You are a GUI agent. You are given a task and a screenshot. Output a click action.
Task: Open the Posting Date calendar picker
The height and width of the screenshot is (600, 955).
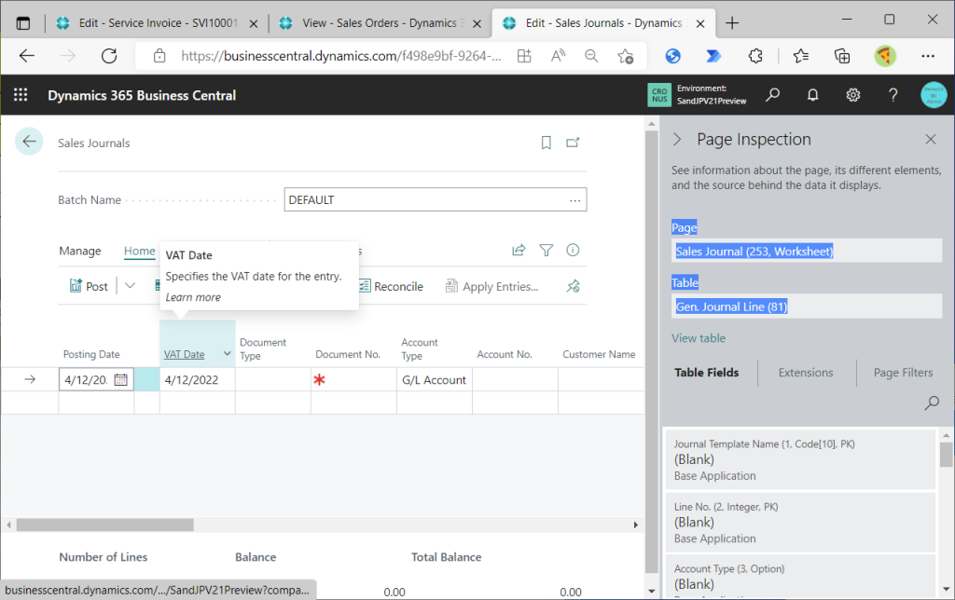pos(121,380)
